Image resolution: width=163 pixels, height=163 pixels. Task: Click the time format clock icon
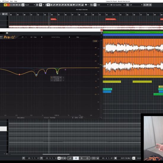pos(116,158)
